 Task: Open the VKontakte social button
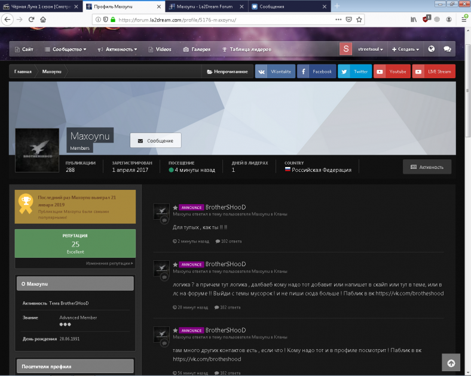275,72
